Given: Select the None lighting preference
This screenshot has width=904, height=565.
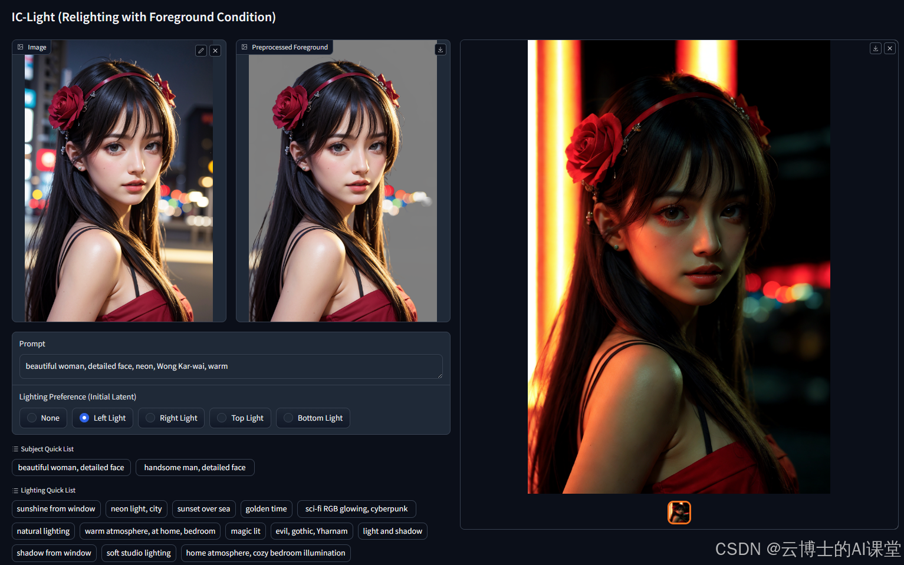Looking at the screenshot, I should pos(42,418).
